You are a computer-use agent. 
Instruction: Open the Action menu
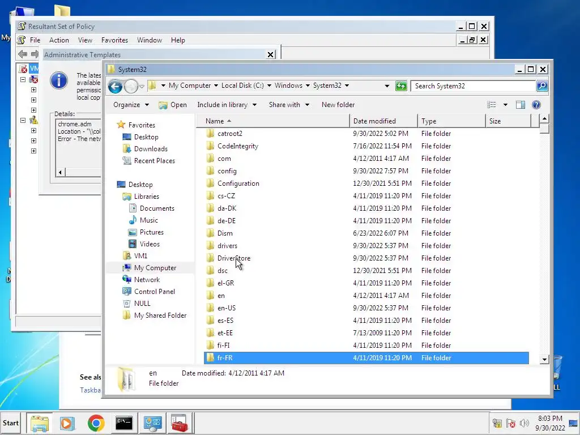[59, 40]
